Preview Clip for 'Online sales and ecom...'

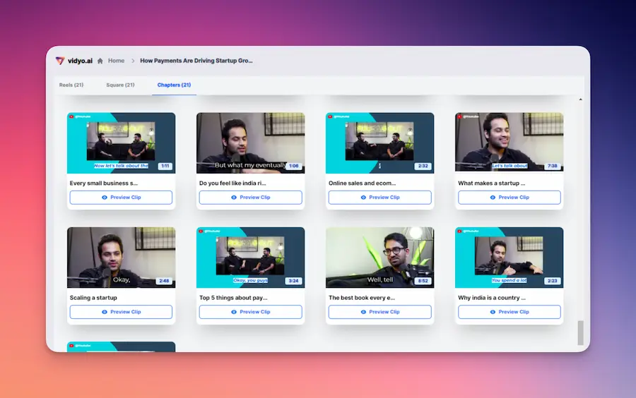click(380, 197)
